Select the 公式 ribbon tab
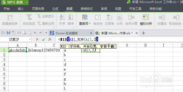183x92 pixels. (55, 9)
